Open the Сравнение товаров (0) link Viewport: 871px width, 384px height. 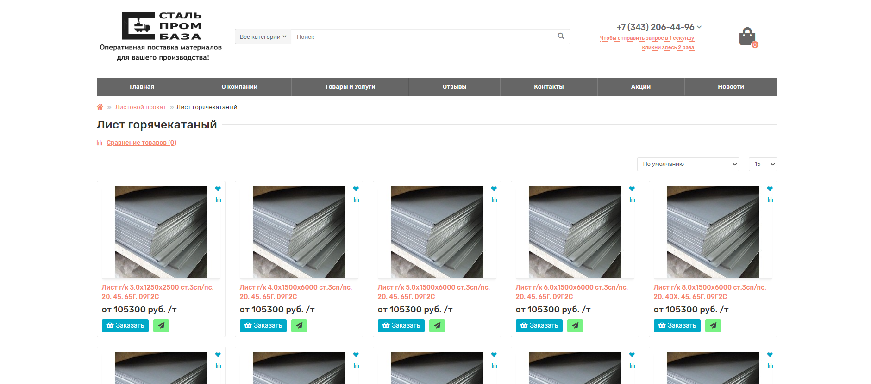[x=141, y=143]
